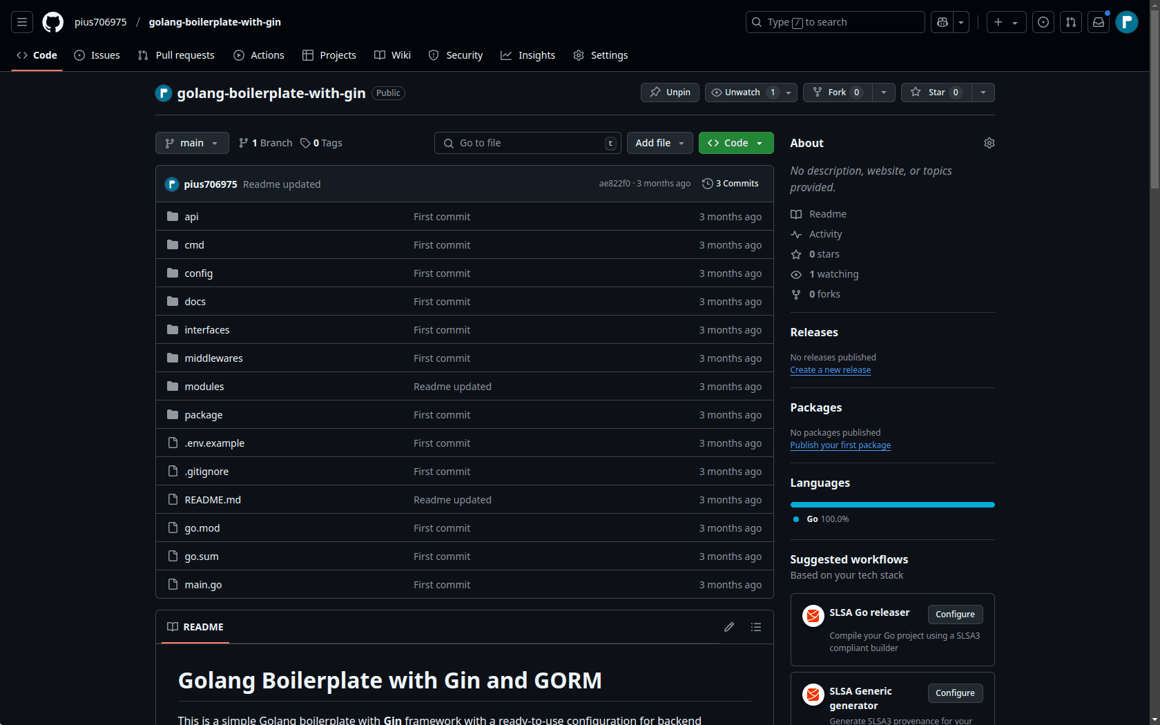Configure the SLSA Go releaser workflow
The image size is (1160, 725).
click(955, 615)
